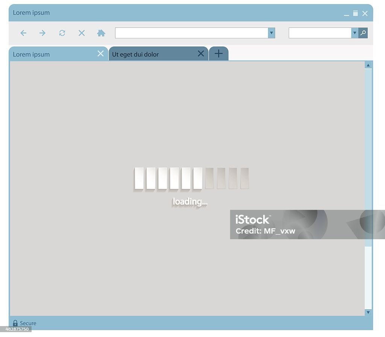The image size is (385, 337).
Task: Focus the address bar input field
Action: pos(192,33)
